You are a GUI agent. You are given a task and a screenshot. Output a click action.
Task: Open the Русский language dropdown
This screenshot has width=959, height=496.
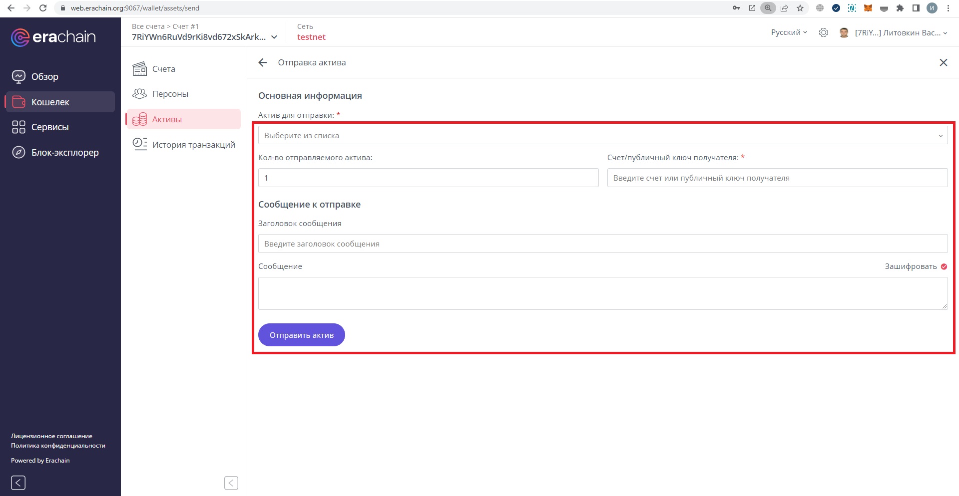tap(789, 32)
